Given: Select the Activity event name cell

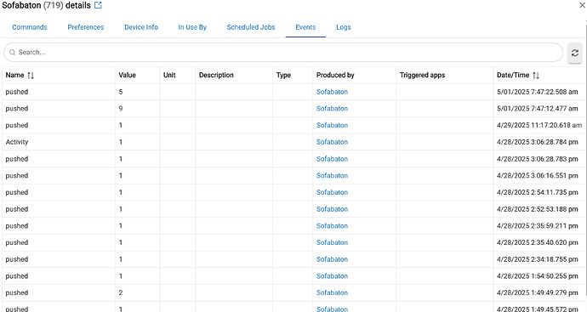Looking at the screenshot, I should [17, 142].
